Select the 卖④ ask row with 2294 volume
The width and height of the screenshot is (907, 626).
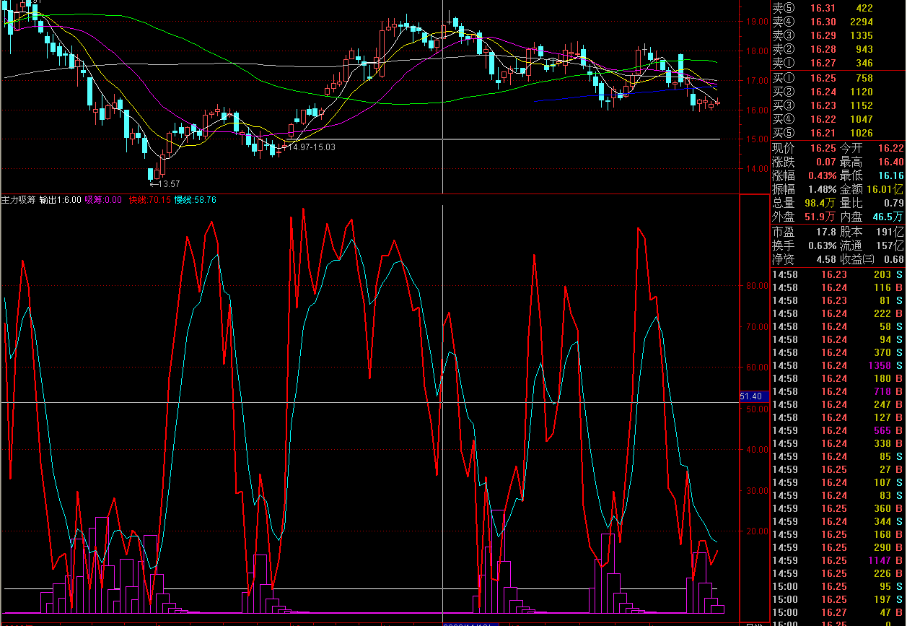pos(838,22)
